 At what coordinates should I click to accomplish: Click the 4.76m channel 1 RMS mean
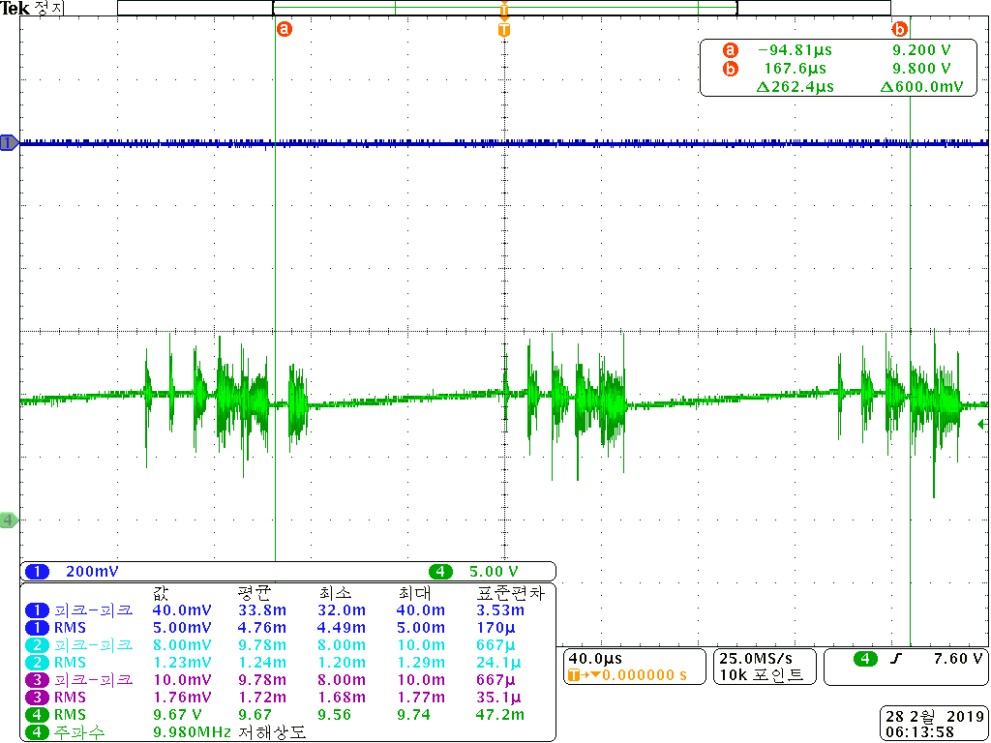(x=261, y=628)
